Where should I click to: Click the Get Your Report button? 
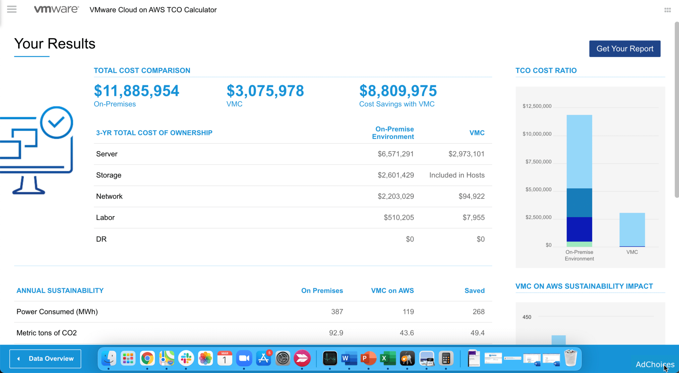[x=625, y=49]
